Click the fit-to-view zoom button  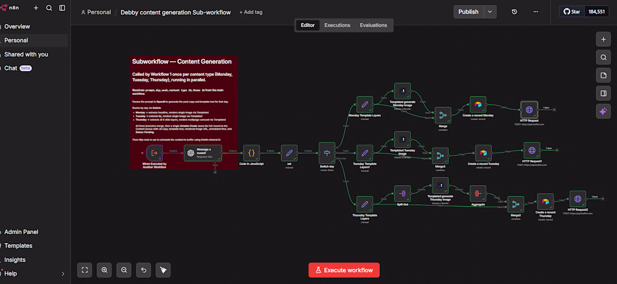[x=85, y=270]
